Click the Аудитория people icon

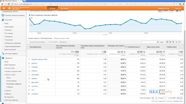(x=3, y=20)
